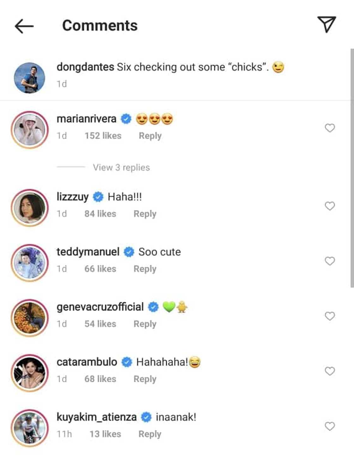This screenshot has height=461, width=354.
Task: Like lizzzuy's Haha comment
Action: pos(330,206)
